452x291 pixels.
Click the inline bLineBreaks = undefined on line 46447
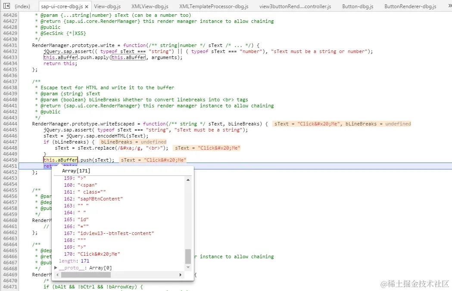coord(134,142)
